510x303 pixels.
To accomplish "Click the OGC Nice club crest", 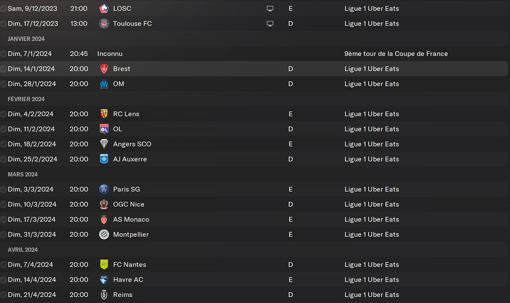I will [104, 204].
